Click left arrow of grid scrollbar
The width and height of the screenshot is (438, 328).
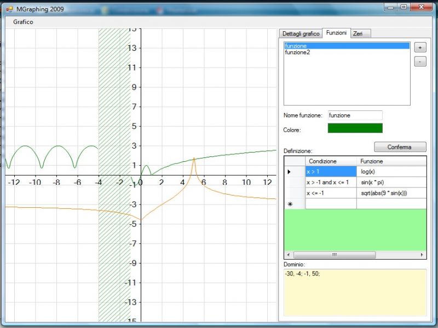pyautogui.click(x=289, y=255)
